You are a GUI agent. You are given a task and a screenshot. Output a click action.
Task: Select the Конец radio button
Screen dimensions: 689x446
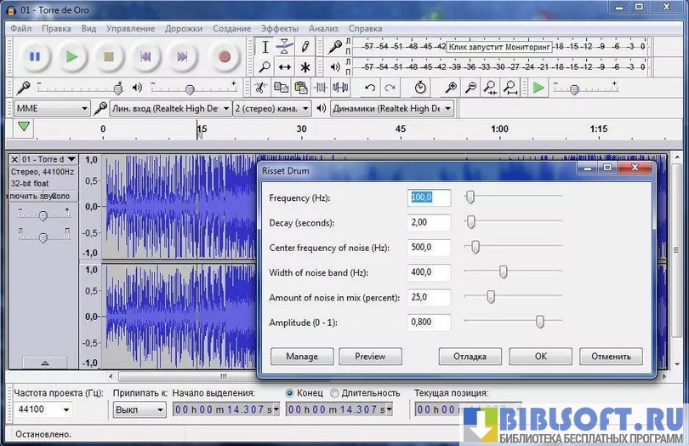click(291, 393)
